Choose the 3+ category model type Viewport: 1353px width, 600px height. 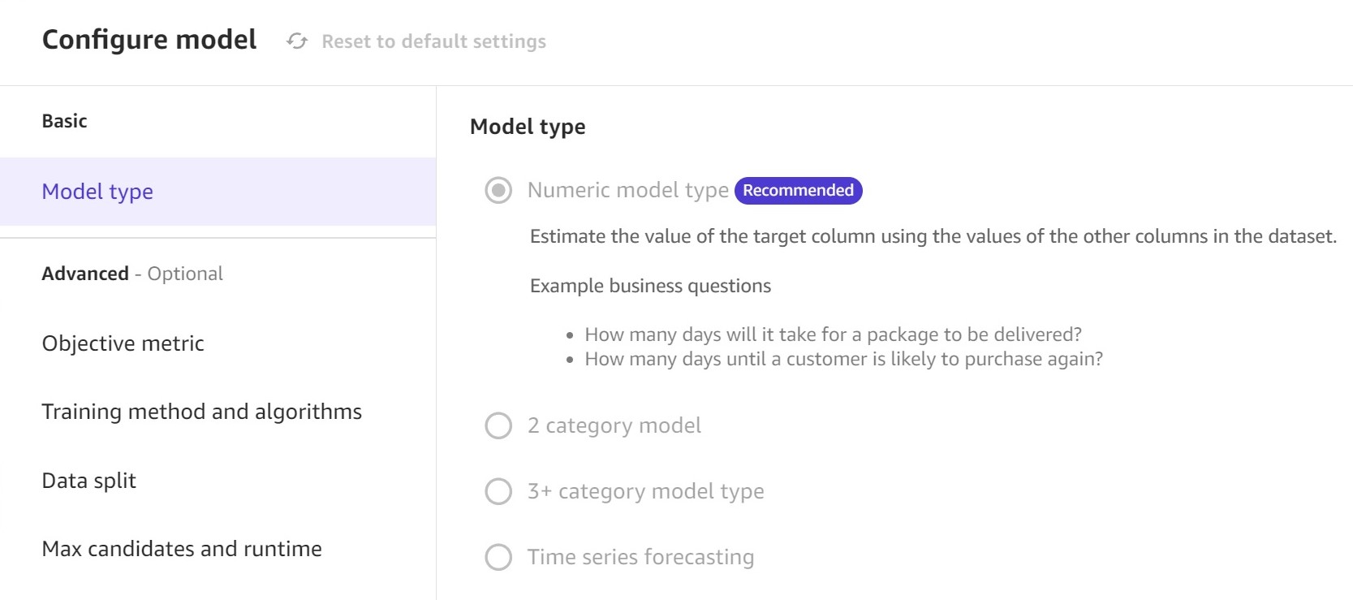click(498, 491)
